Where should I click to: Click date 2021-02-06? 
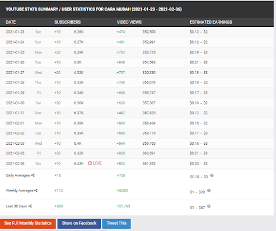point(15,164)
